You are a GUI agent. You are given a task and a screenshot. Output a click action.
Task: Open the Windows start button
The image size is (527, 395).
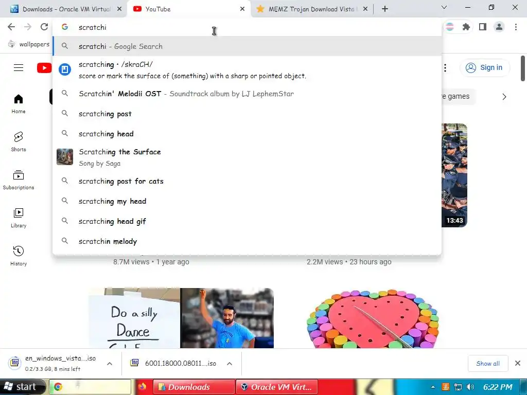tap(22, 387)
